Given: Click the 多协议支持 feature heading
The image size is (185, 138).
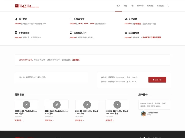Looking at the screenshot, I should click(x=79, y=19).
